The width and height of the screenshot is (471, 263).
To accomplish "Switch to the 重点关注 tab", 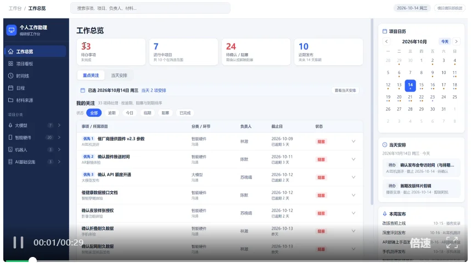I will [91, 75].
